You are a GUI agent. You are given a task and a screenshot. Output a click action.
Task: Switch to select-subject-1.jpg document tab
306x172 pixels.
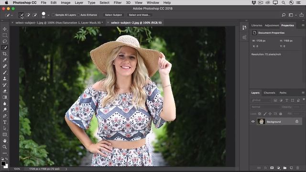(59, 22)
